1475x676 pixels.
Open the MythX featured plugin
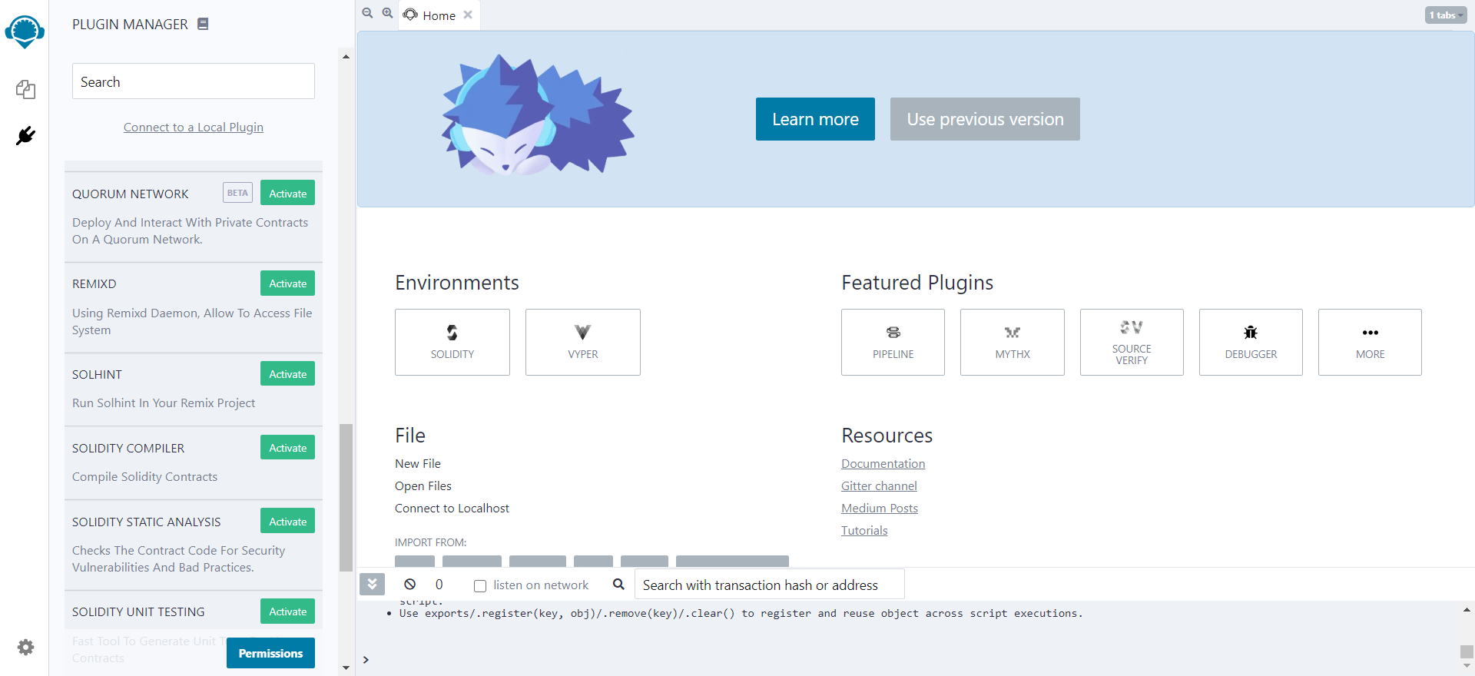pos(1013,342)
